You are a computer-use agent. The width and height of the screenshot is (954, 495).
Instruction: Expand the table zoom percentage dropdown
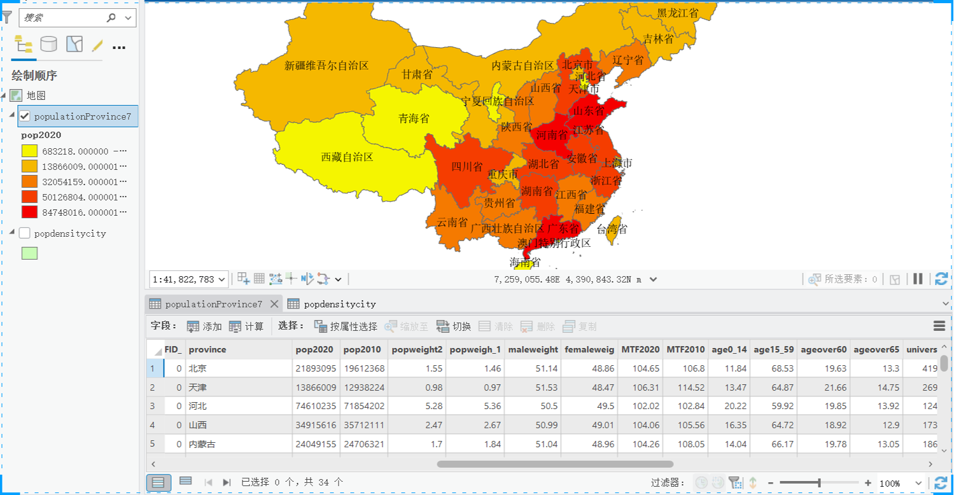[918, 483]
